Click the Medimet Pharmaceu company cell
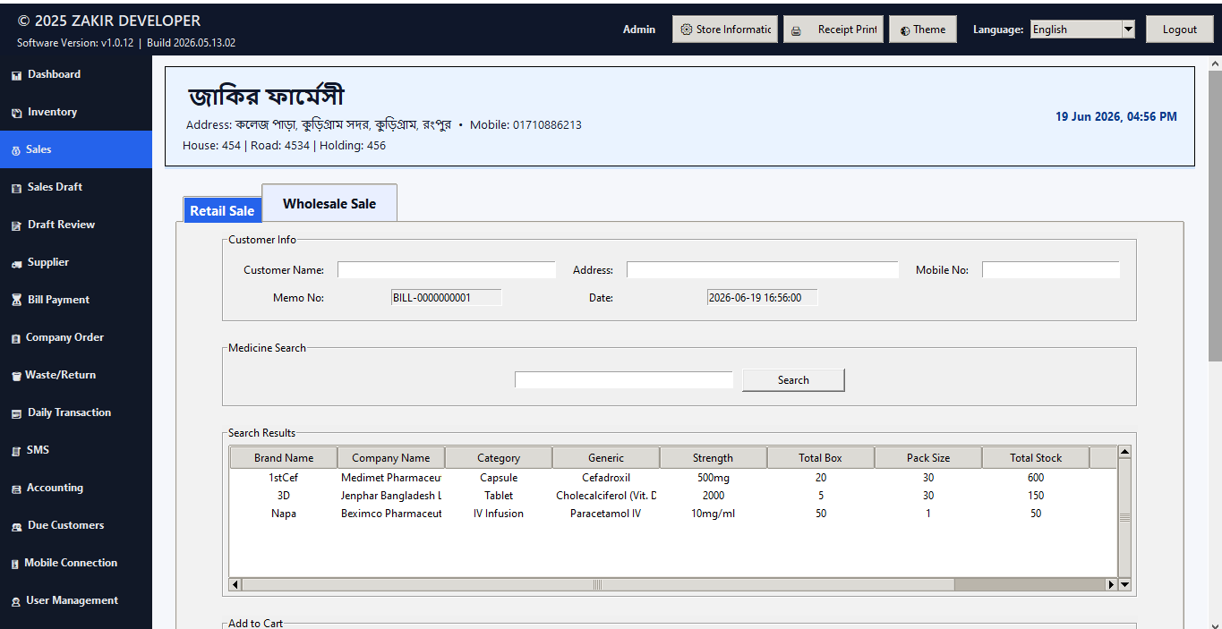This screenshot has height=629, width=1222. click(x=391, y=478)
